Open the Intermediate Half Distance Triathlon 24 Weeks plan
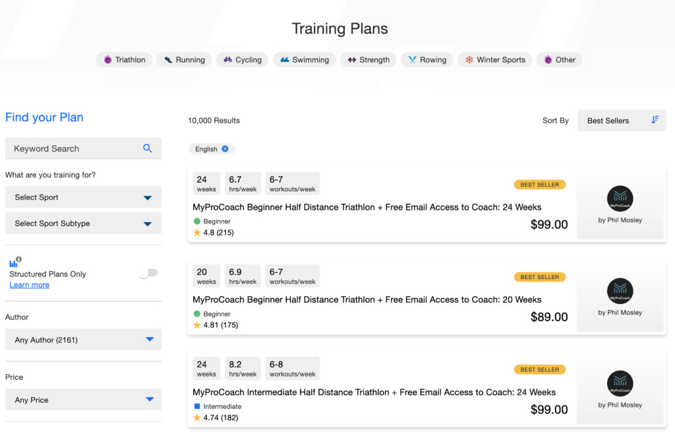 pyautogui.click(x=374, y=392)
